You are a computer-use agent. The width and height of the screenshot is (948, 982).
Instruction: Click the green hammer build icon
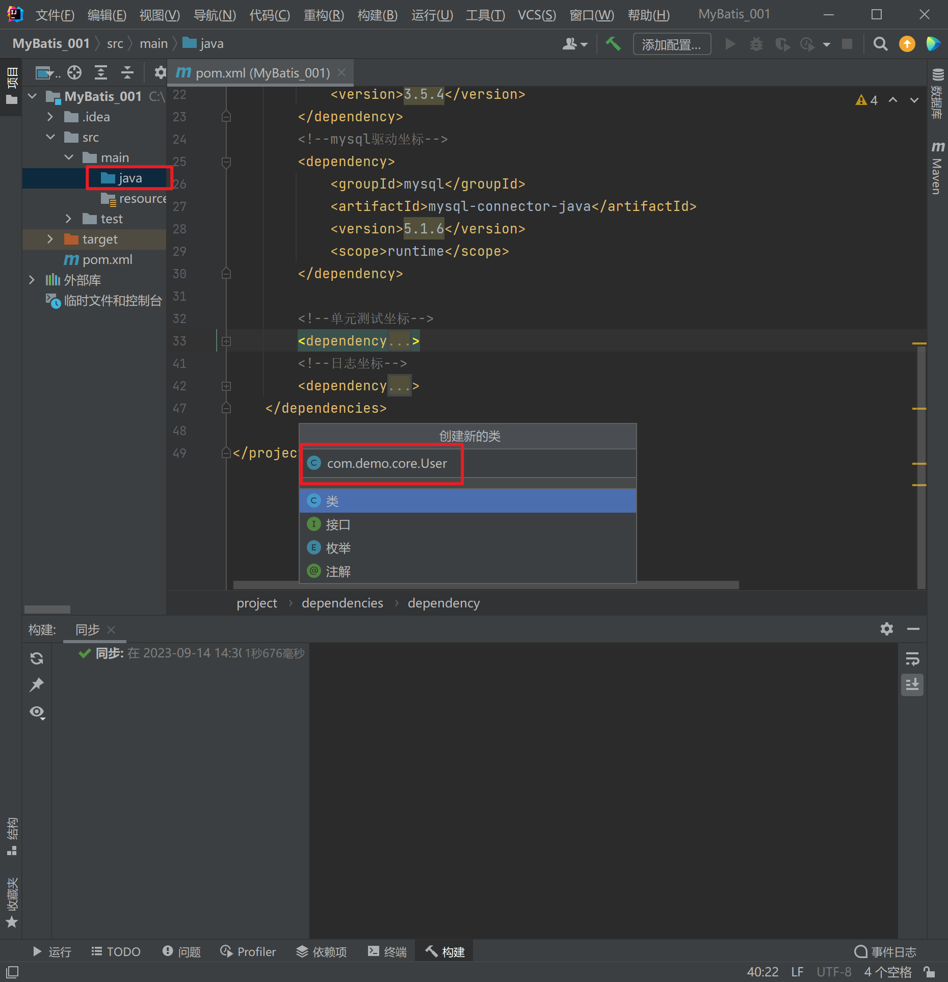[613, 44]
